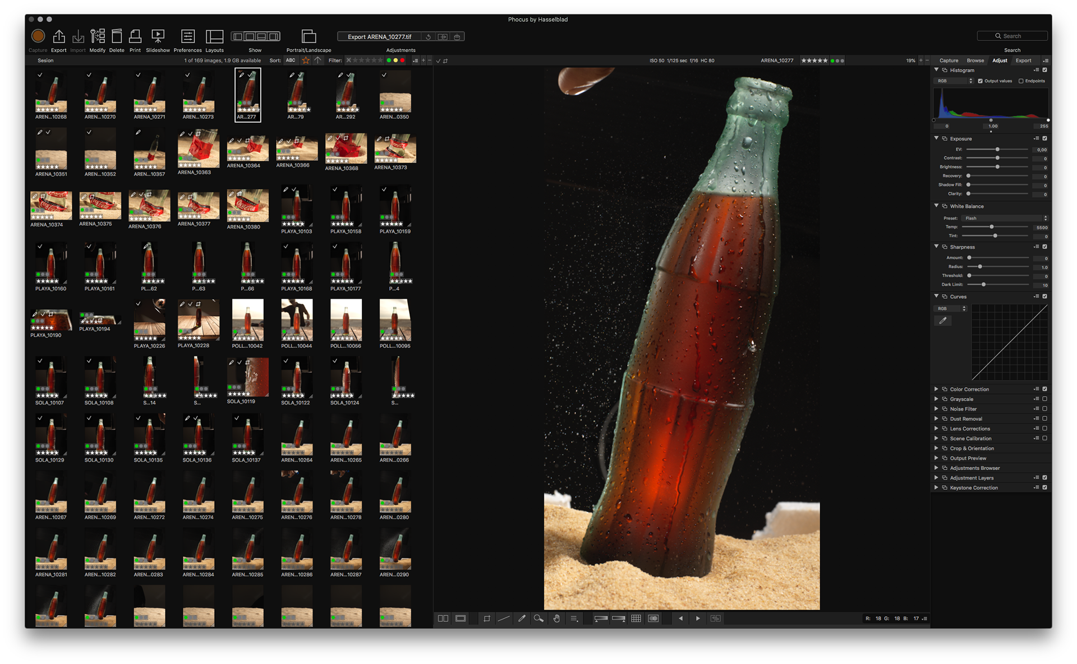Collapse the Curves section
The width and height of the screenshot is (1077, 664).
936,296
